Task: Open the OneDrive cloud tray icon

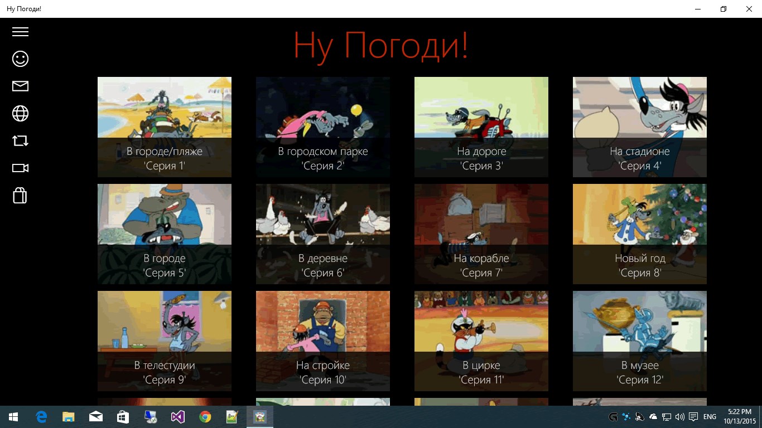Action: [653, 417]
